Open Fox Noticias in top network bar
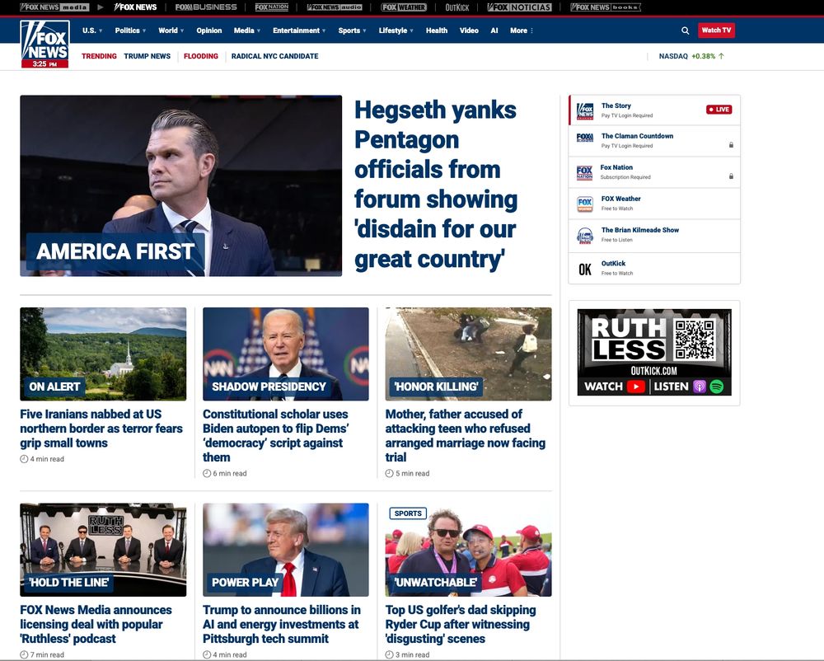824x661 pixels. click(x=519, y=7)
